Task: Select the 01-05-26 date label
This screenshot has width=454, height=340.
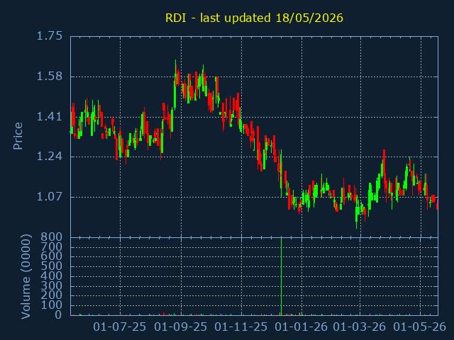Action: pos(420,327)
